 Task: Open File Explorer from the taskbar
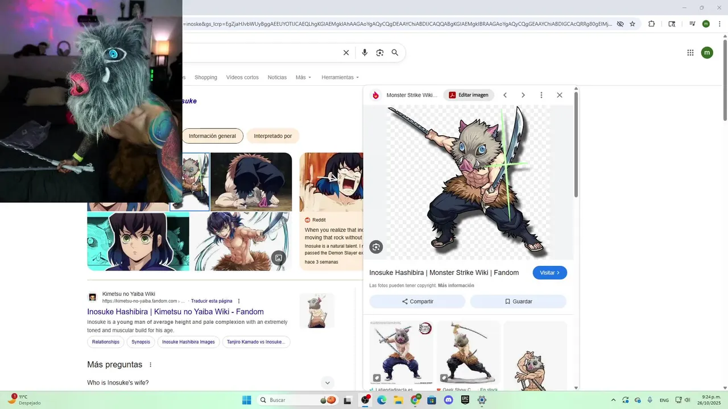pos(398,400)
